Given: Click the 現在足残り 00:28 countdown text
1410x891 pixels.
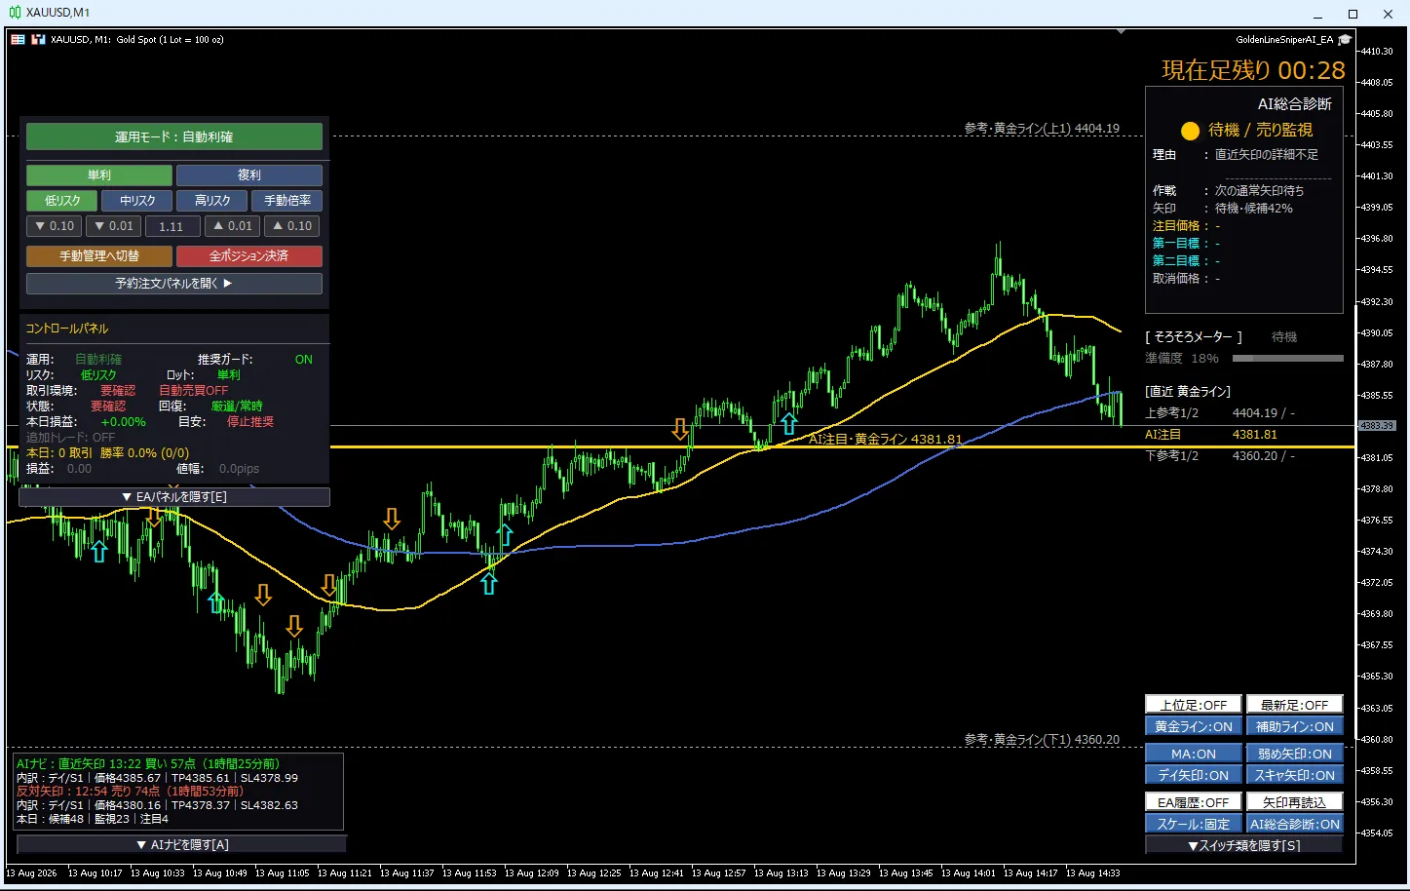Looking at the screenshot, I should (x=1253, y=70).
